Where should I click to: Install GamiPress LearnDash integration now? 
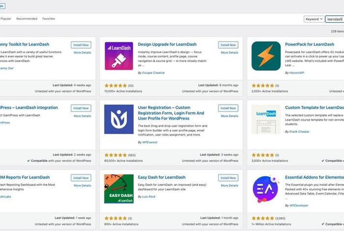coord(81,108)
